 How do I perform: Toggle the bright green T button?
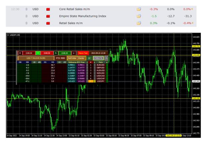tap(38, 53)
